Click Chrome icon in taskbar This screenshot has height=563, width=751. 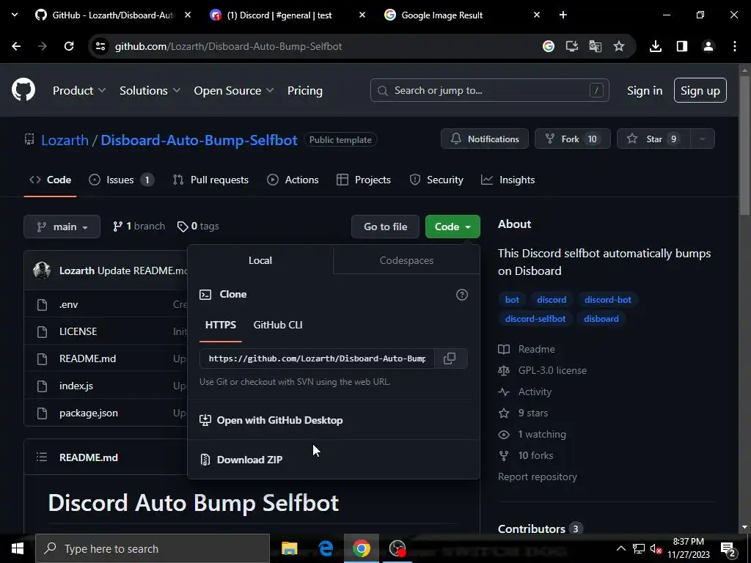(x=362, y=548)
